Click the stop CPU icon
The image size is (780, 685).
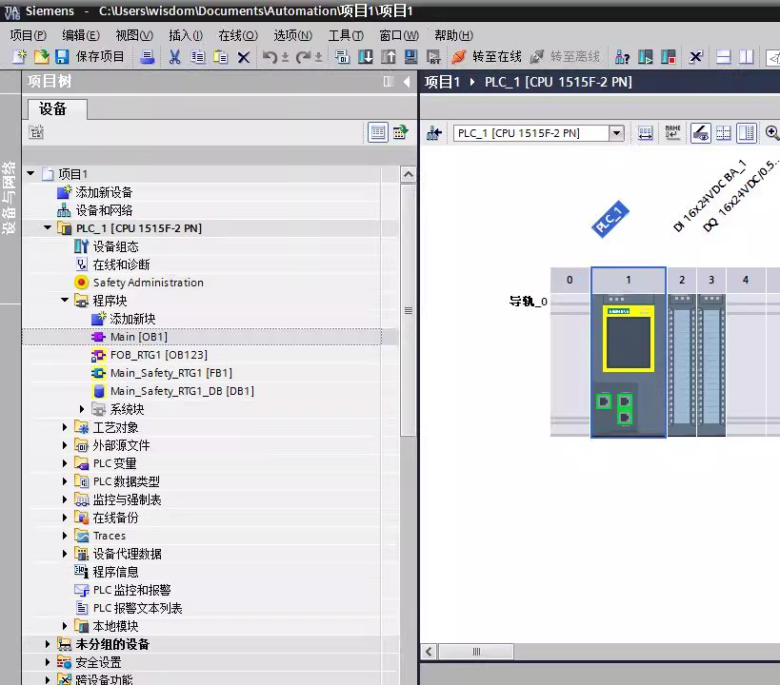668,57
